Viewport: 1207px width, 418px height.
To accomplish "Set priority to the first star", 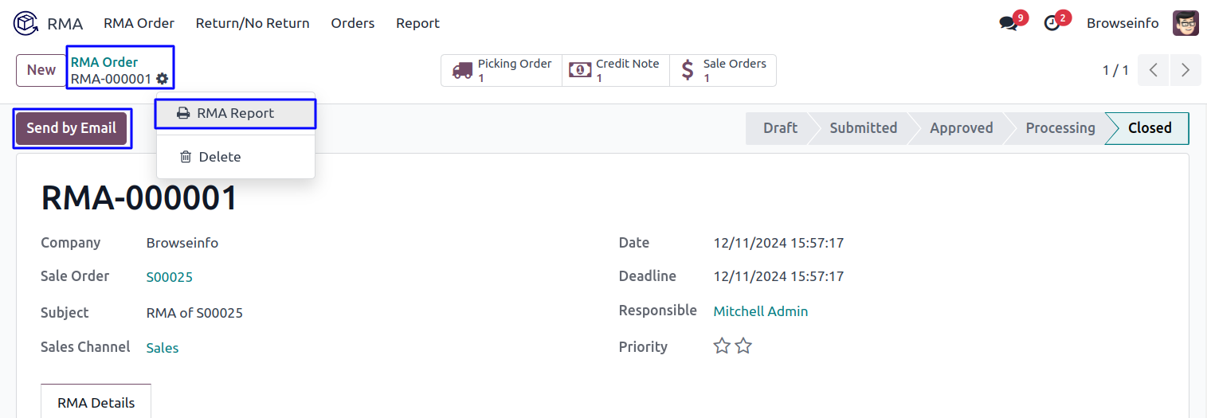I will pos(722,346).
